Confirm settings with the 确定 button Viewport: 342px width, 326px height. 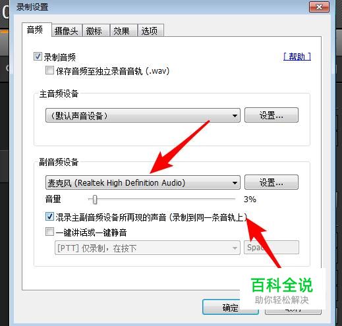point(230,307)
